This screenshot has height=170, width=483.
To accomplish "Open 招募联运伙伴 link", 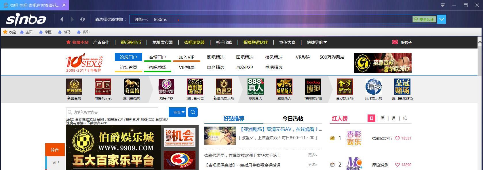I will click(256, 42).
